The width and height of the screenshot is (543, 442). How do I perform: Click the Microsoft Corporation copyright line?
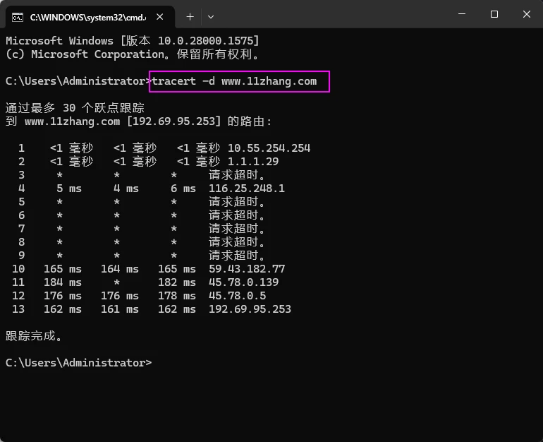133,54
